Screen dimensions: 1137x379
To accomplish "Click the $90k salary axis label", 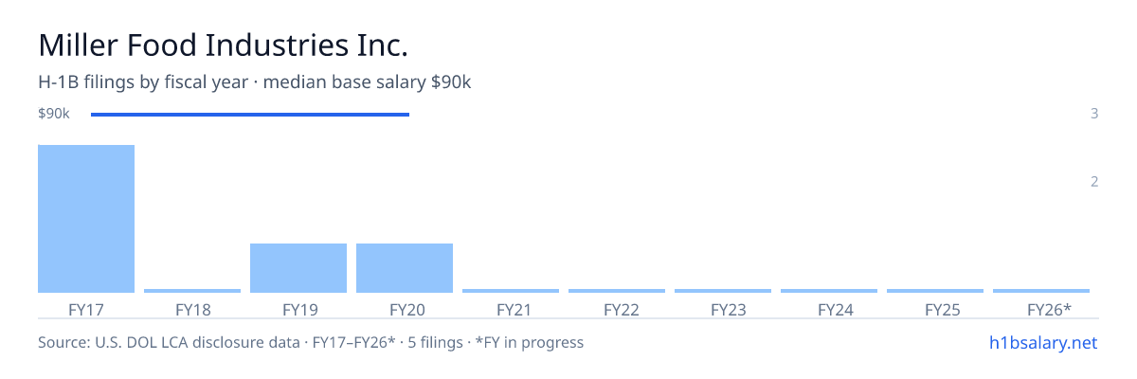I will [54, 114].
